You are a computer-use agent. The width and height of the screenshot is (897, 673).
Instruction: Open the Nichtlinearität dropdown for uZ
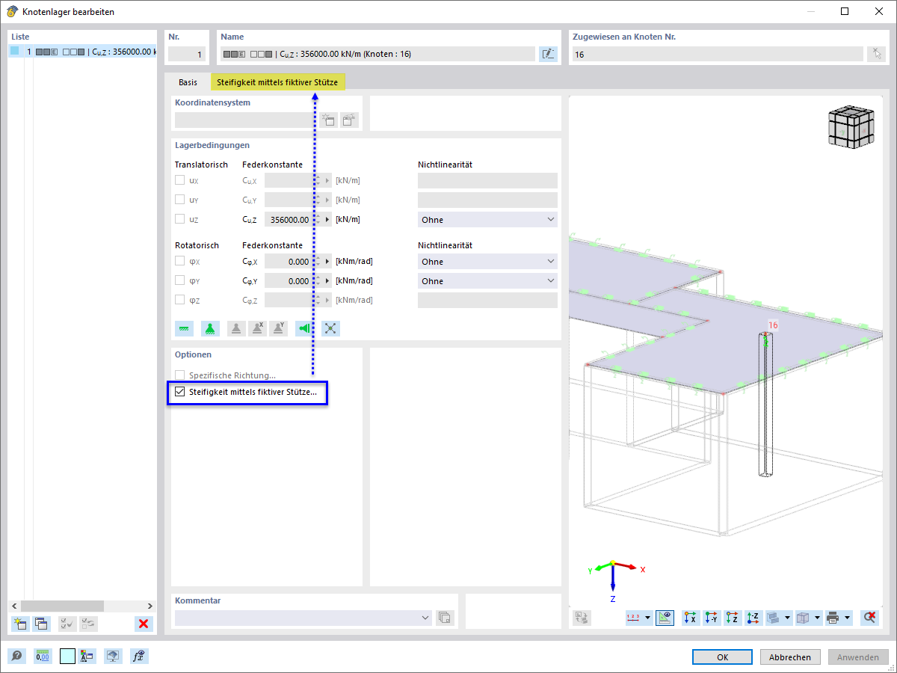pyautogui.click(x=487, y=220)
